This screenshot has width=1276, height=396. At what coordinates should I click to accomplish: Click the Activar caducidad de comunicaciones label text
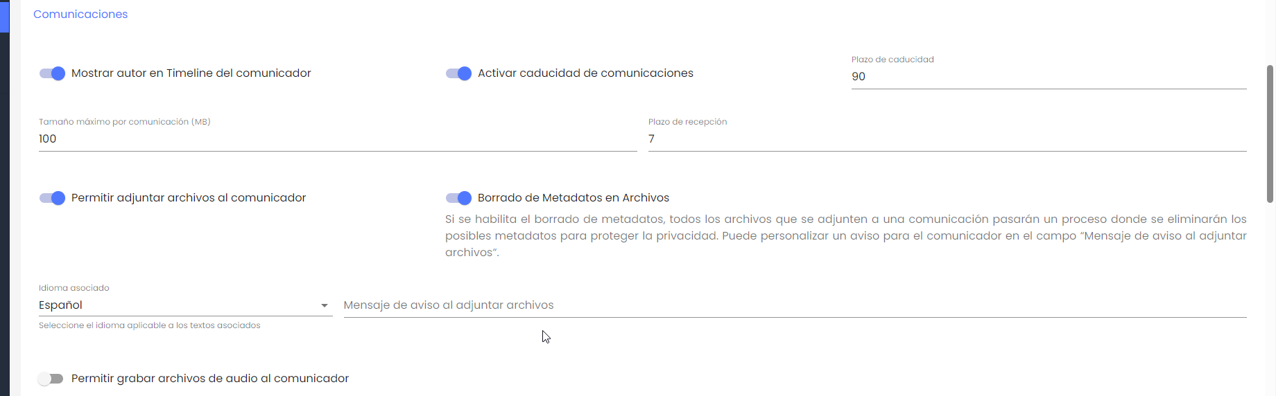pyautogui.click(x=585, y=73)
